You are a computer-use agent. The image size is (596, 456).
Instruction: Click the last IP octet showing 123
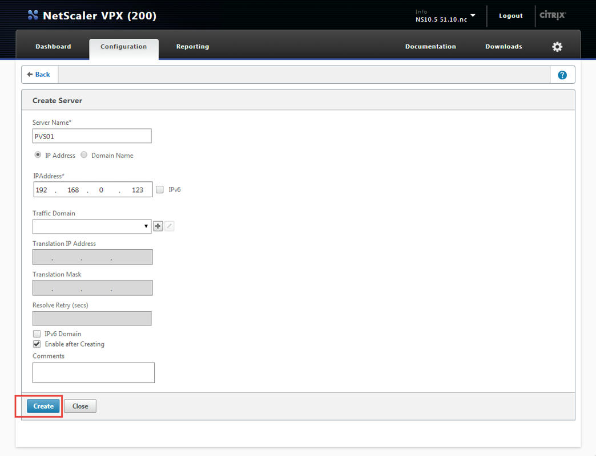click(138, 190)
